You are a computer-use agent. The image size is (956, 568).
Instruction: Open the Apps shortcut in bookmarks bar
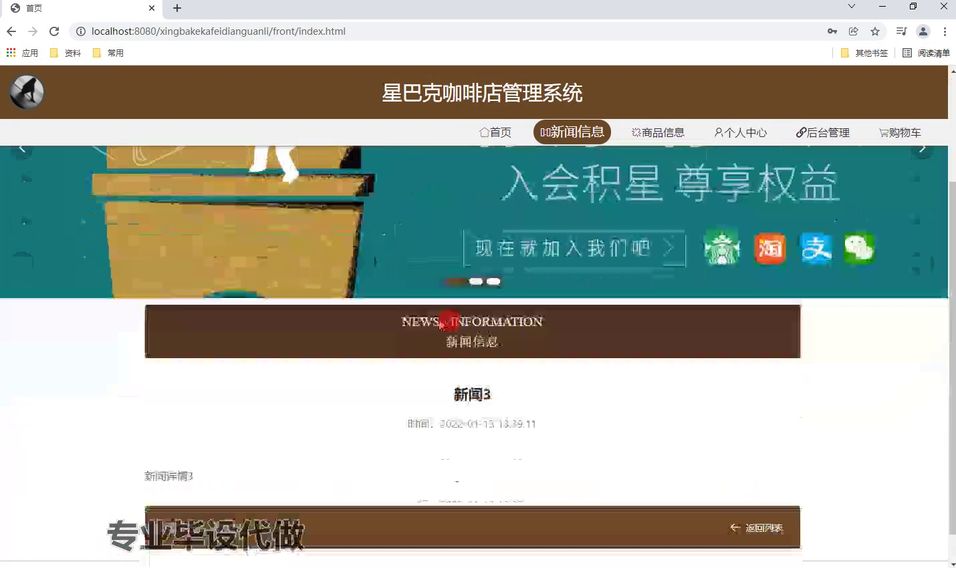coord(22,53)
